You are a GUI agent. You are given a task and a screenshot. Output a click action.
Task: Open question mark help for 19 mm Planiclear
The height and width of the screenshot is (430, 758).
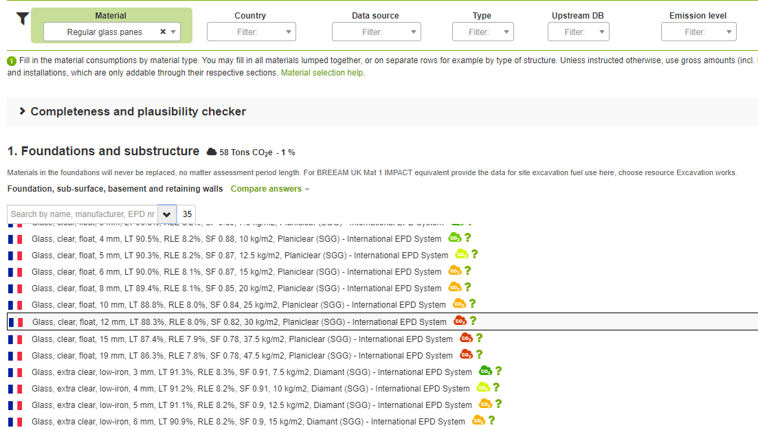click(x=479, y=354)
